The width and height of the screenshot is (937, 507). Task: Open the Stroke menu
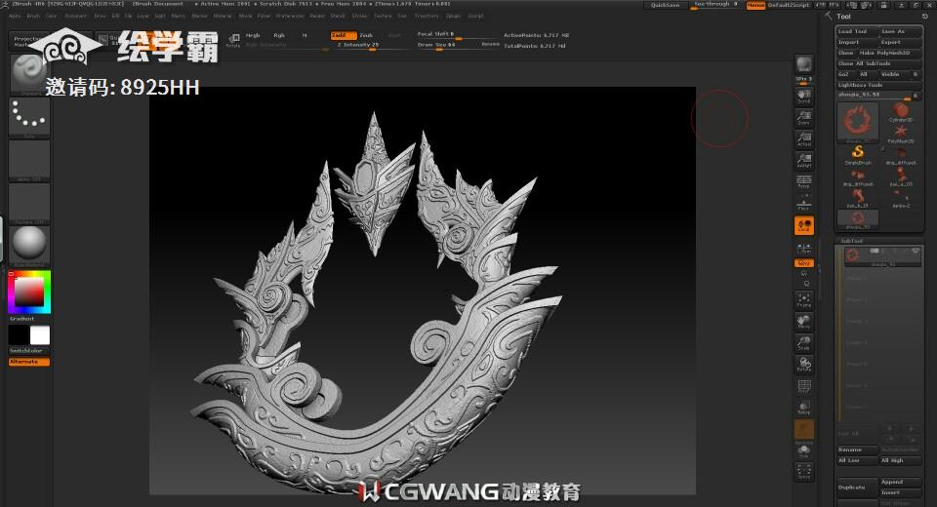[360, 16]
